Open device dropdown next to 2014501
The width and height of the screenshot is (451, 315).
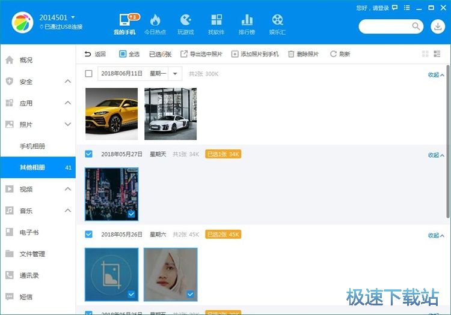pos(73,17)
